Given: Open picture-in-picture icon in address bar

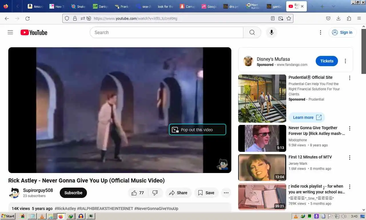Looking at the screenshot, I should click(281, 18).
